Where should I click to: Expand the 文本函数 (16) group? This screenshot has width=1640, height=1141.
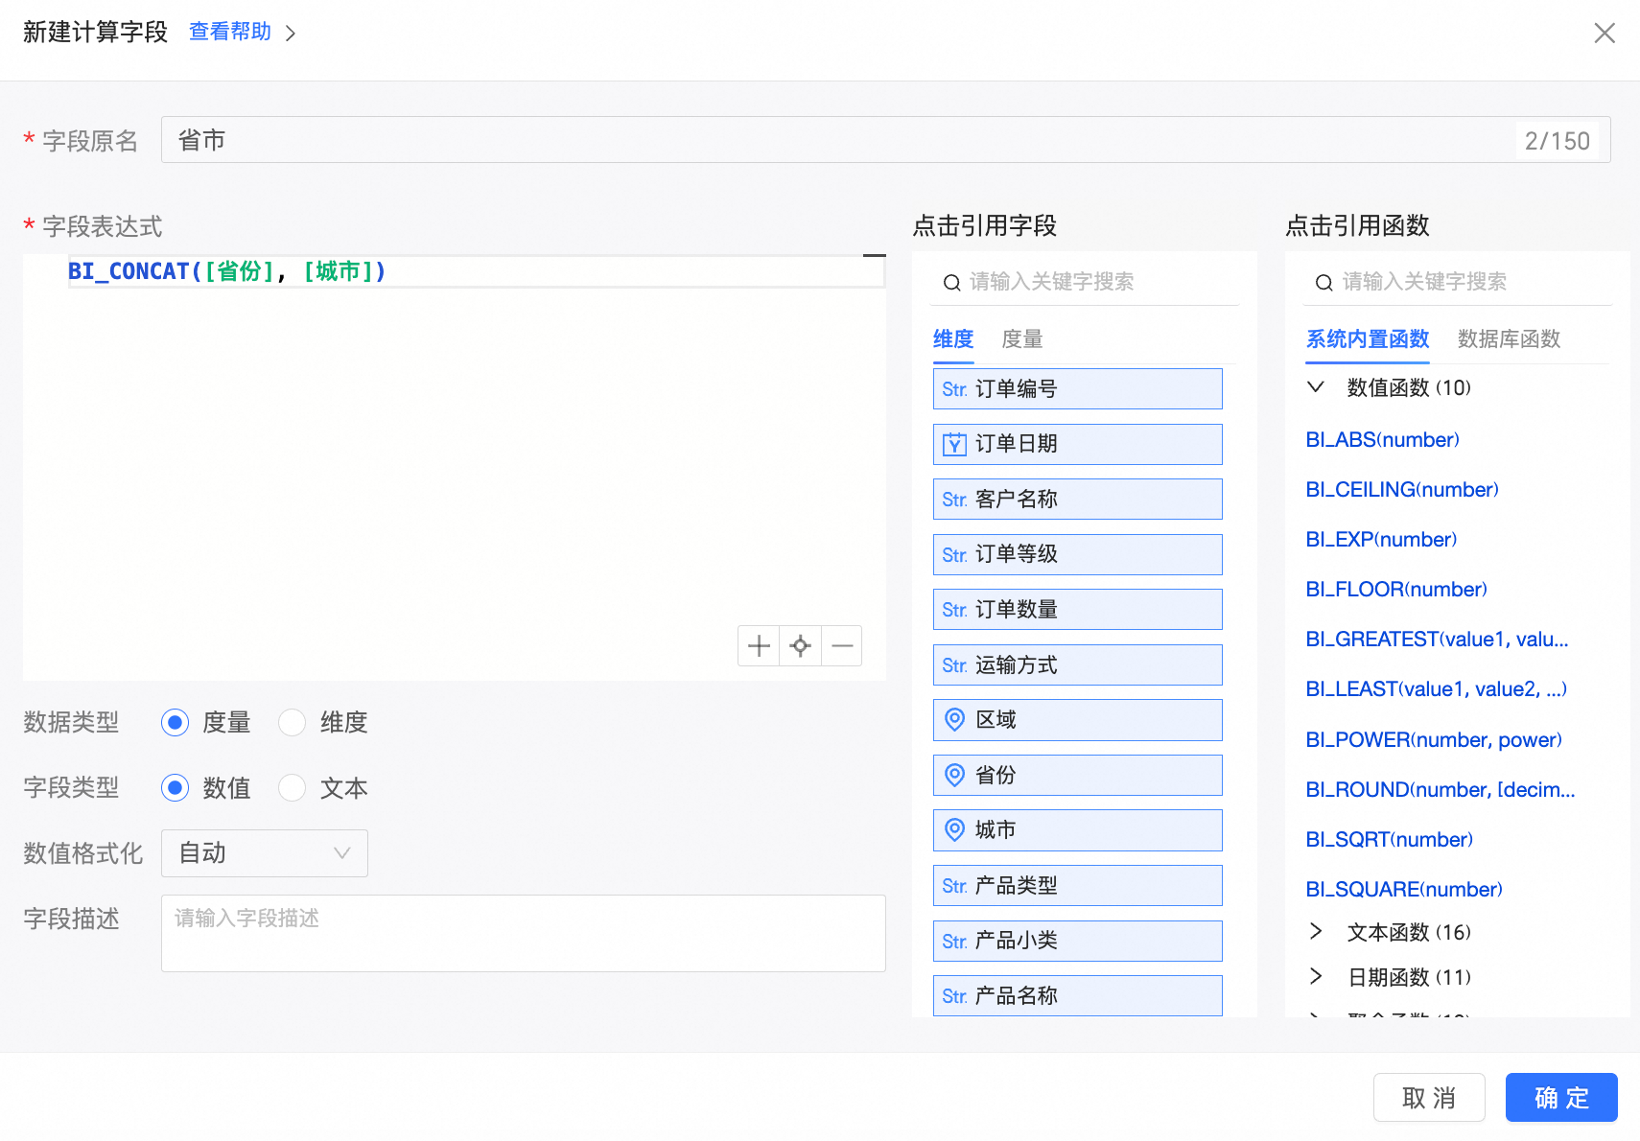tap(1316, 932)
